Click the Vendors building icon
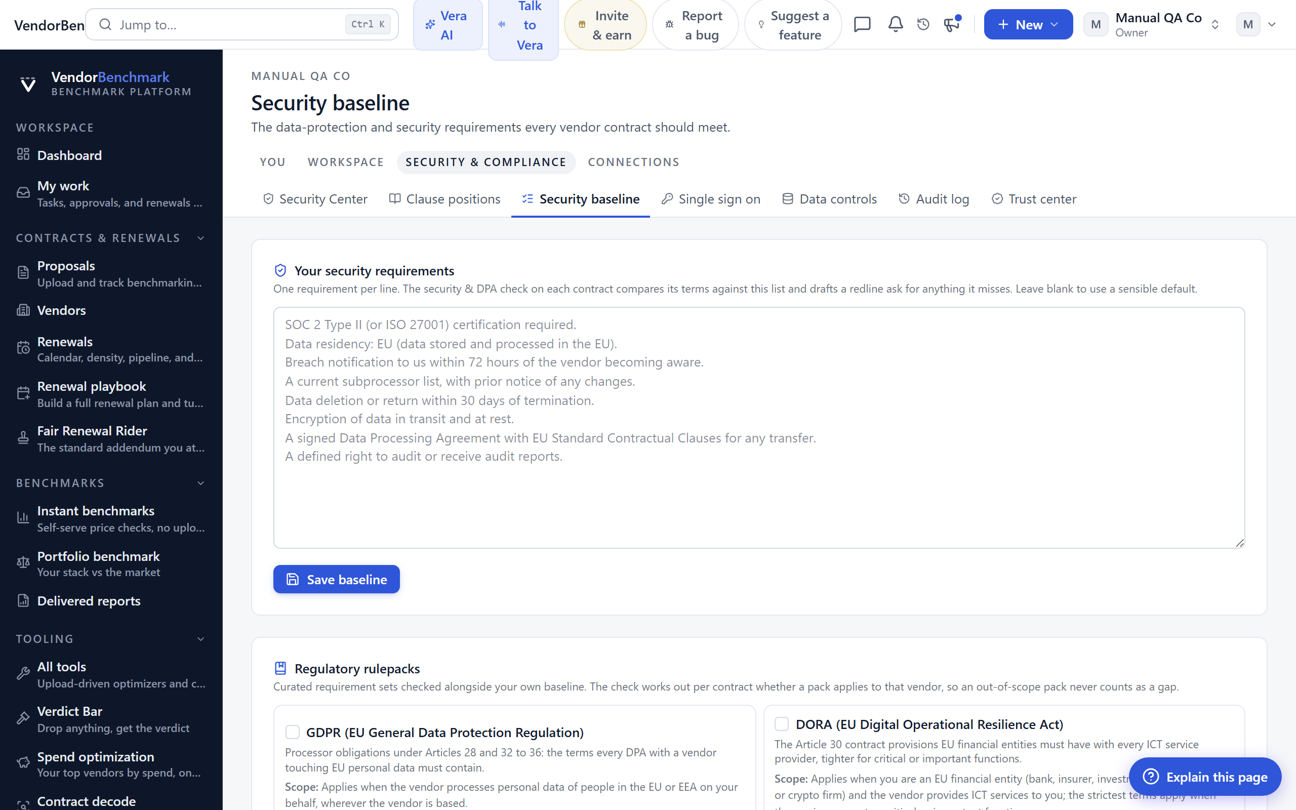Image resolution: width=1296 pixels, height=810 pixels. point(23,310)
